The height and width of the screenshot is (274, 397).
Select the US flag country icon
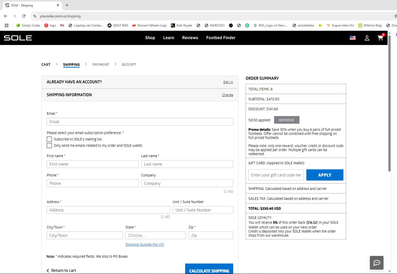(353, 38)
